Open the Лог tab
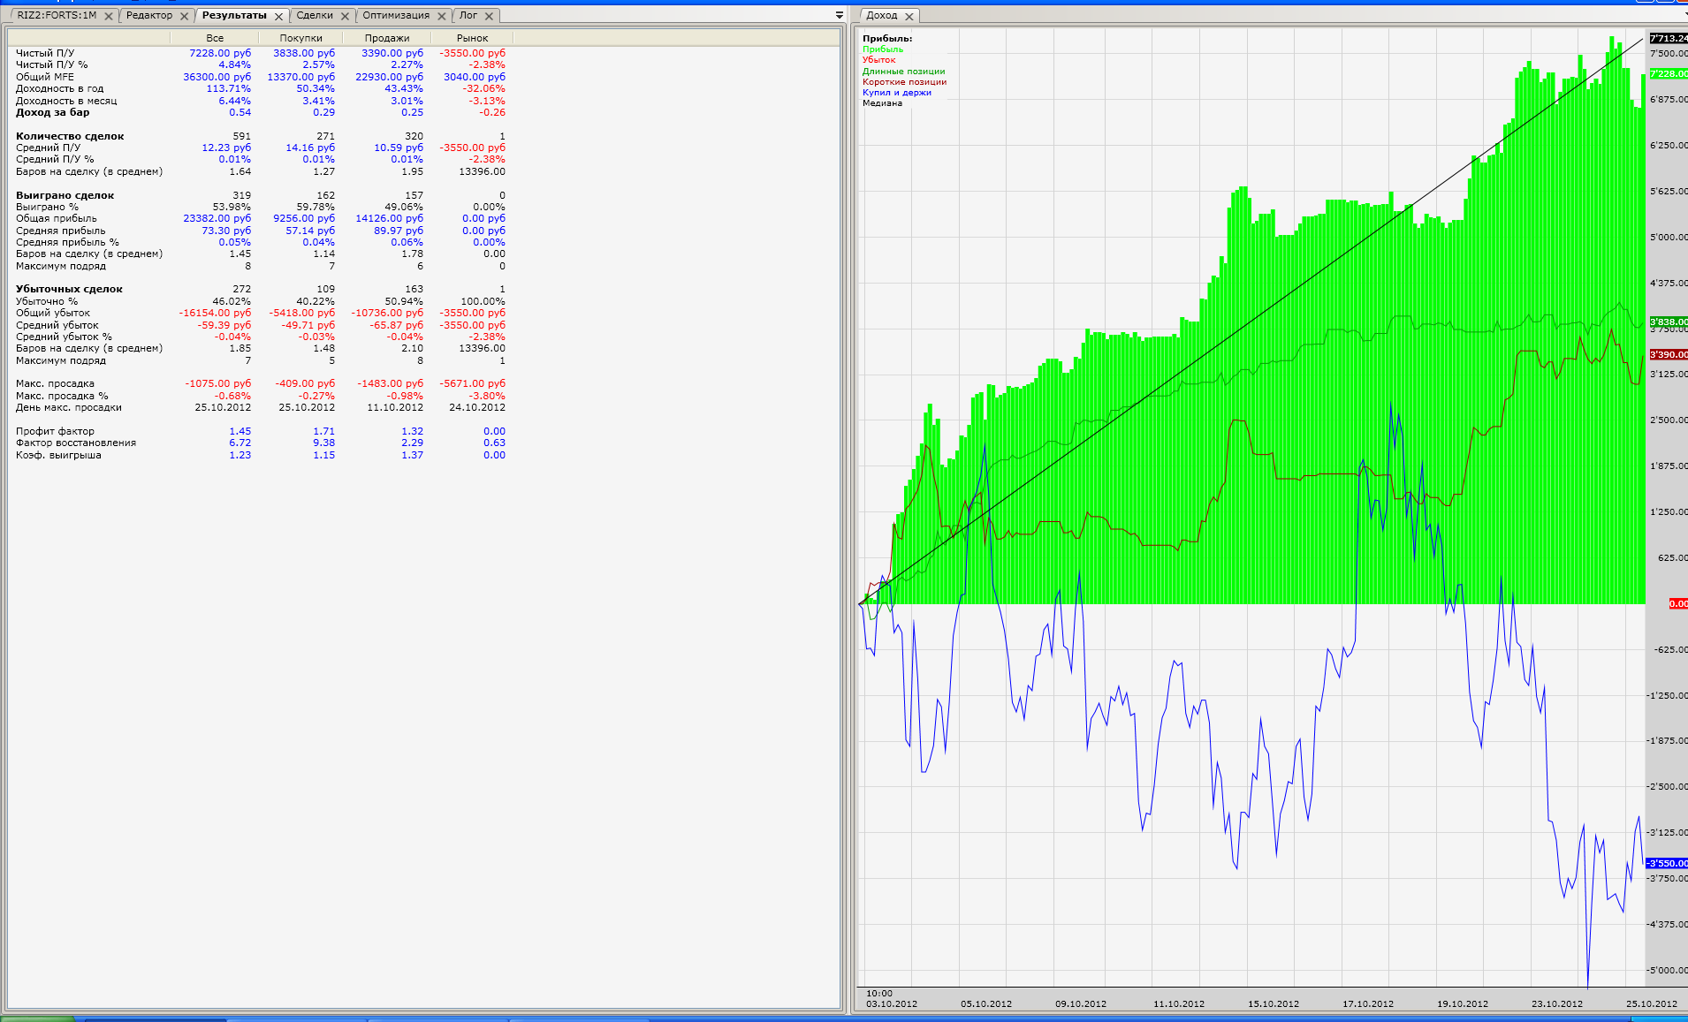The image size is (1688, 1022). (468, 15)
